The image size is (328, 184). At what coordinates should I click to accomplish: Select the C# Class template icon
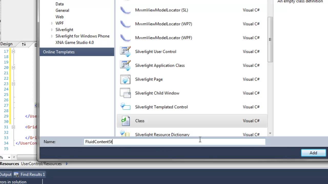pyautogui.click(x=126, y=121)
